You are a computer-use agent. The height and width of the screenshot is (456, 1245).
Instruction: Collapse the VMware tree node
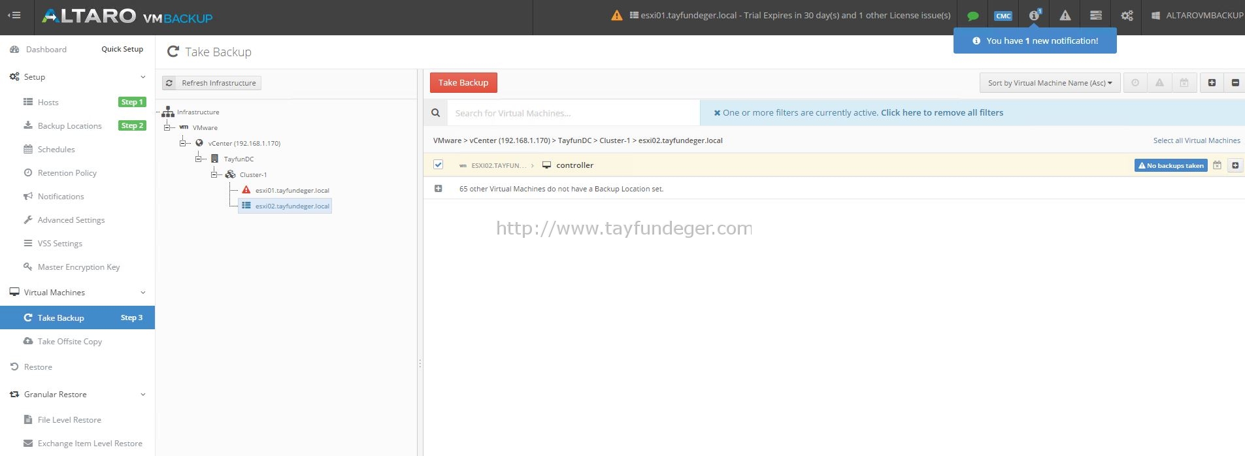167,127
